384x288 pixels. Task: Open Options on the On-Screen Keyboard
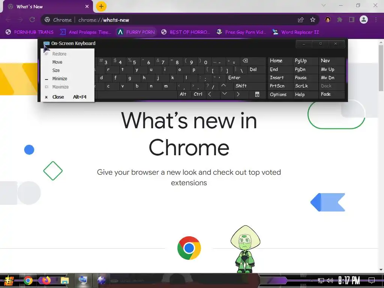280,94
